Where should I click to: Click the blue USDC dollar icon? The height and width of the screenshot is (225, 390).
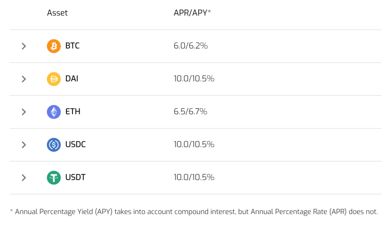click(54, 145)
